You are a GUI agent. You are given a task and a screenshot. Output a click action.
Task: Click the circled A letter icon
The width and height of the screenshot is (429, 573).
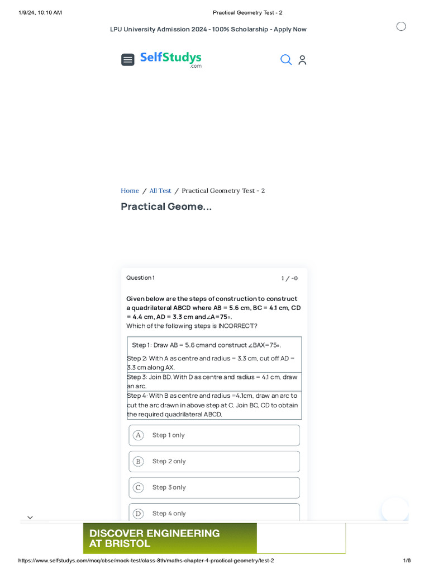139,435
